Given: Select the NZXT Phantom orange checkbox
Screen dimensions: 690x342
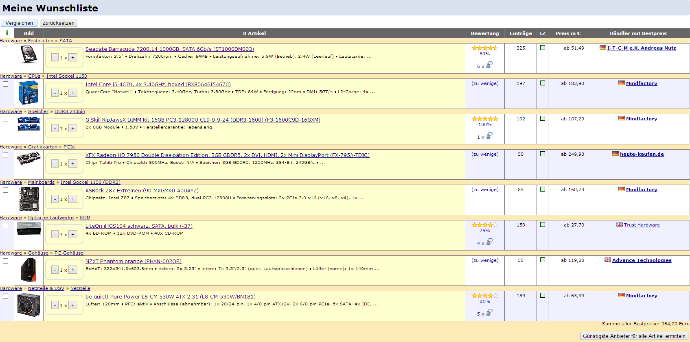Looking at the screenshot, I should [6, 261].
